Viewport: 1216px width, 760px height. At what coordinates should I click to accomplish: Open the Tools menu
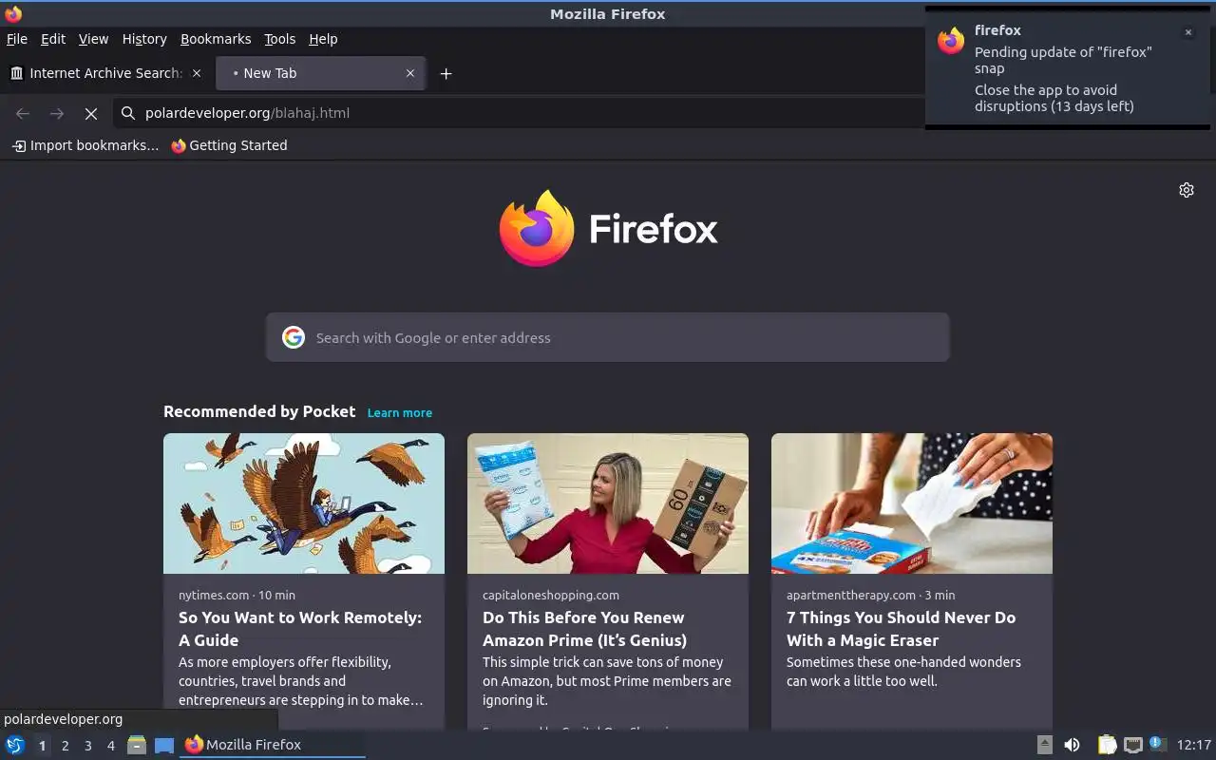280,39
